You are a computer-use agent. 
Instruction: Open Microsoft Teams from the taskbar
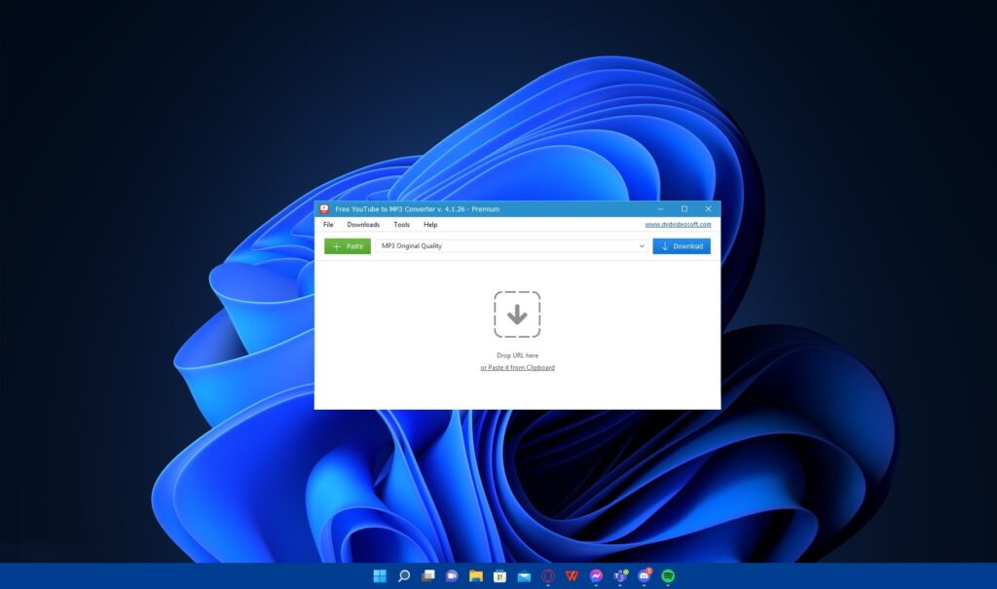tap(620, 576)
